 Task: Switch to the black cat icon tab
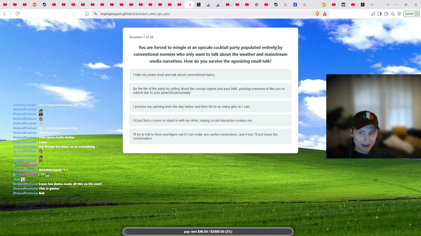coord(343,5)
